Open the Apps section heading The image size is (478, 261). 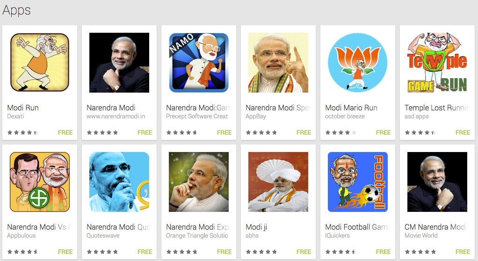[16, 10]
